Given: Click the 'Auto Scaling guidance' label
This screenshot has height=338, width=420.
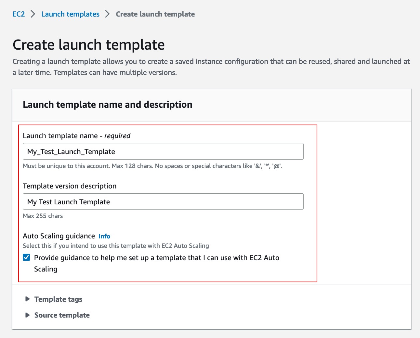Looking at the screenshot, I should click(x=59, y=236).
